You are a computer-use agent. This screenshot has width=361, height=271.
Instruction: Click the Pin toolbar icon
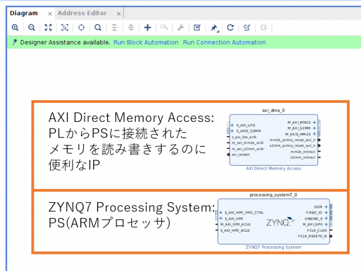(213, 28)
